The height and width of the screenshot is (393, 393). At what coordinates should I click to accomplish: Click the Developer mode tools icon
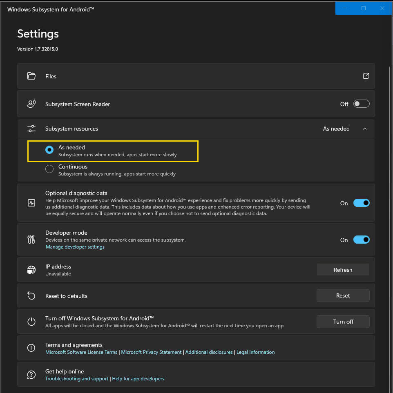31,240
